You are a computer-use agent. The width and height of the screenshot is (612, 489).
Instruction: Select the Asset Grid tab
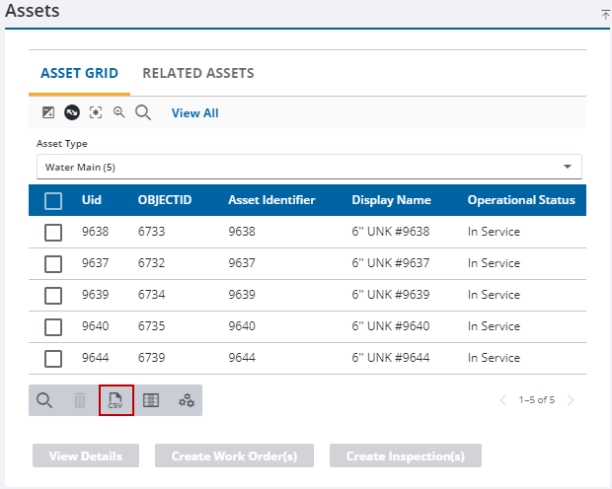coord(79,73)
